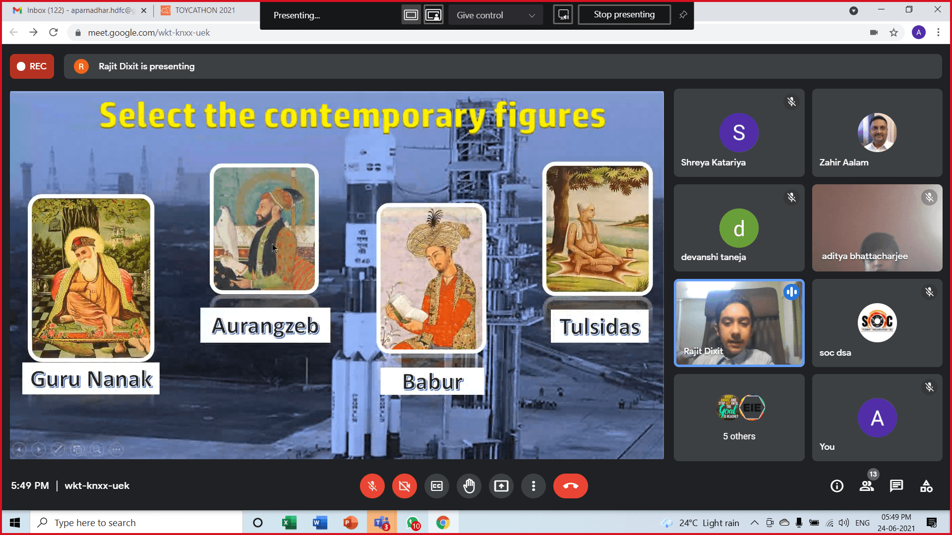Go back in browser history
Screen dimensions: 952x535
tap(14, 33)
